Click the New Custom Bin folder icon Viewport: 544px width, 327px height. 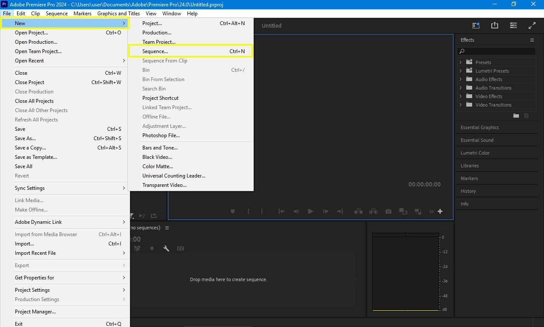(516, 116)
